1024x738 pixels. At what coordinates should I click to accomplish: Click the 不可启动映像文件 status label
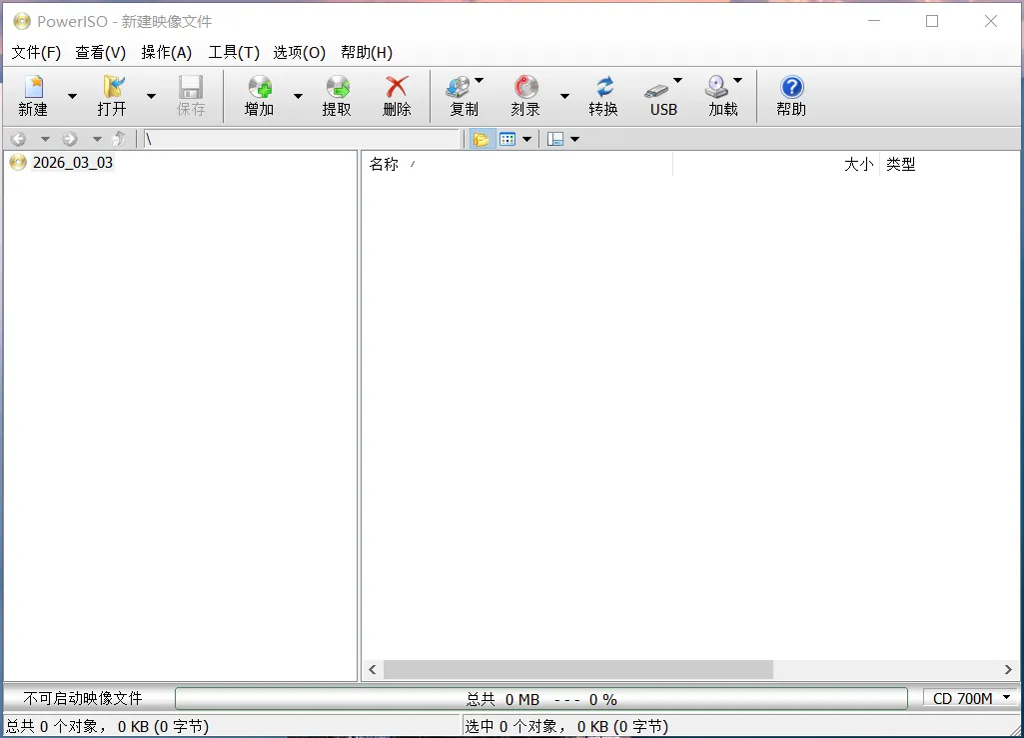click(82, 698)
